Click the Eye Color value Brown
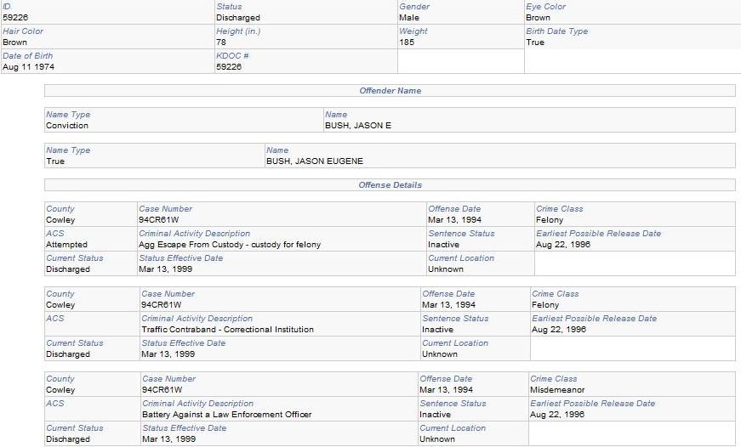 [x=538, y=17]
